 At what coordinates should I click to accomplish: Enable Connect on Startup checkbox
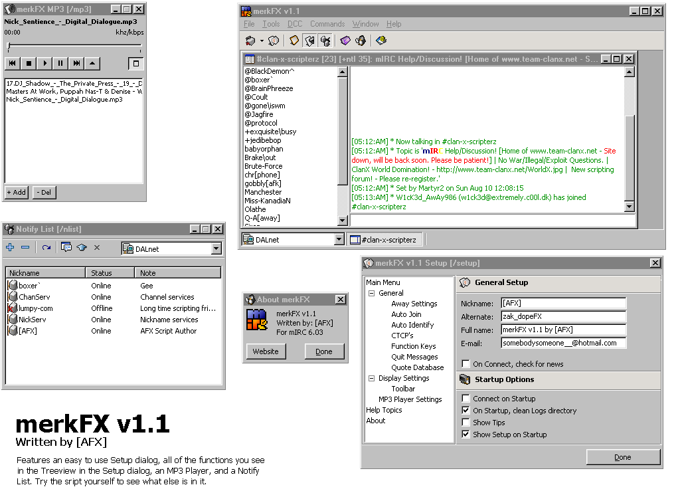tap(466, 399)
